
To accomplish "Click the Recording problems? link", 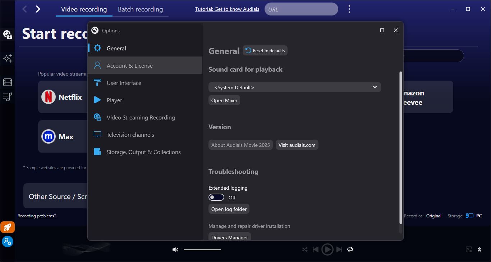I will (37, 216).
